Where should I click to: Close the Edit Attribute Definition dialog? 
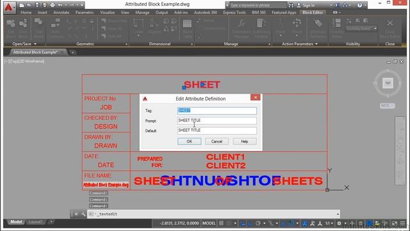(255, 98)
